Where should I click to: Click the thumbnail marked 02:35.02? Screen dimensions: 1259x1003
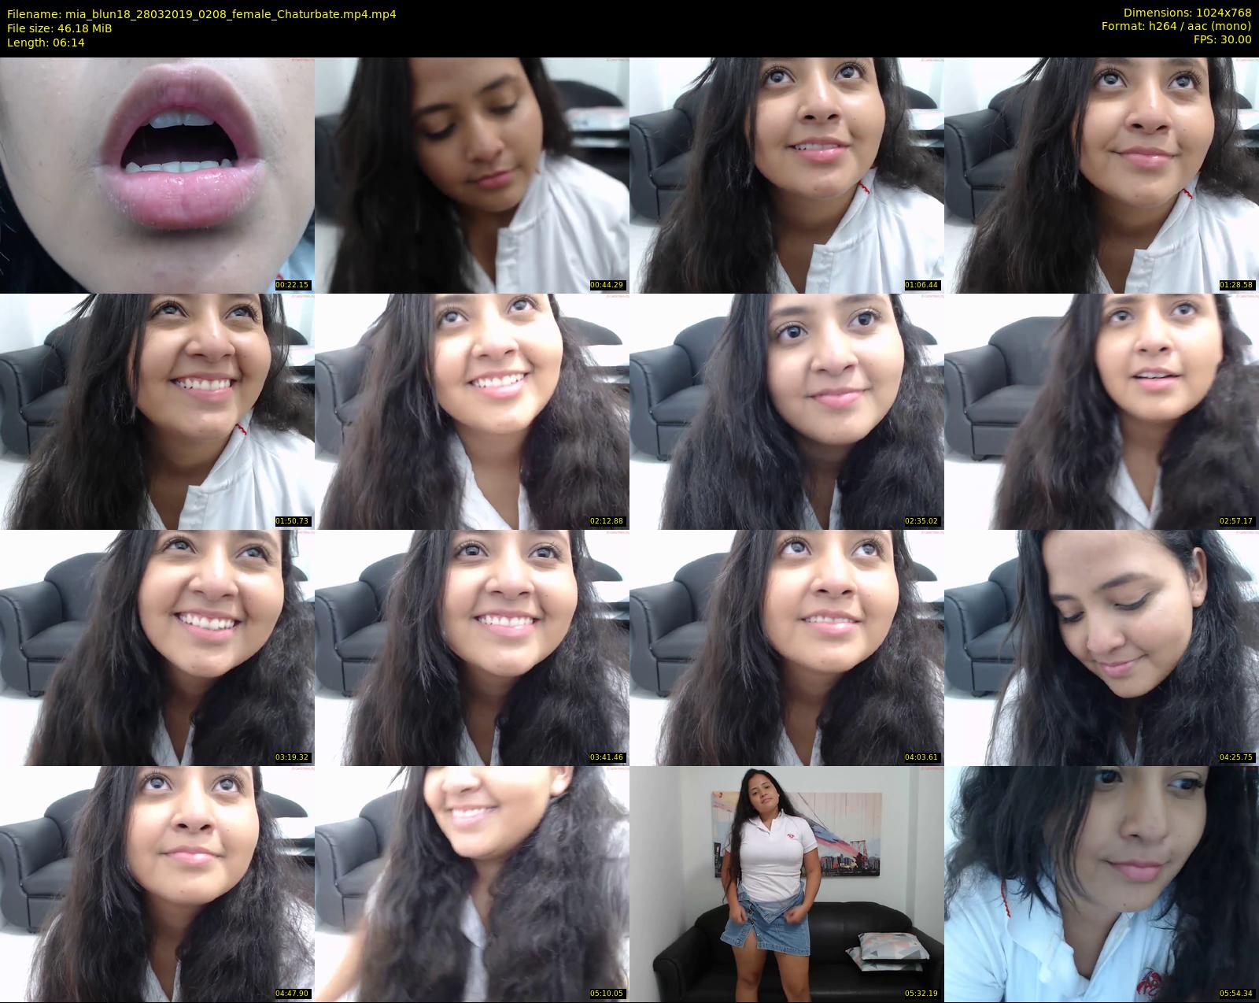[787, 411]
